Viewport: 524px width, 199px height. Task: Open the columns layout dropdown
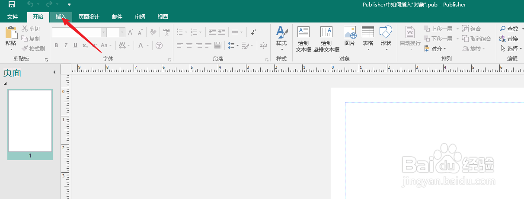click(237, 32)
